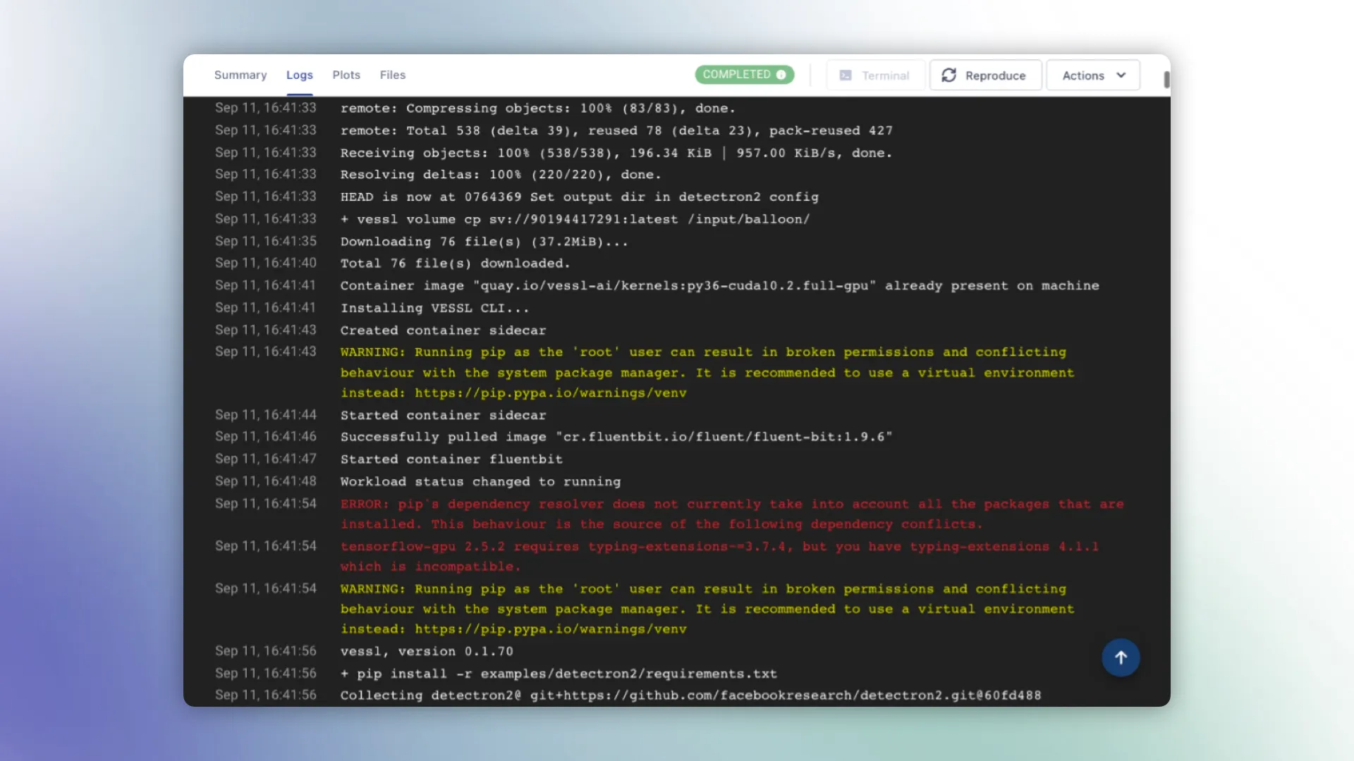
Task: Select the Logs tab
Action: click(299, 75)
